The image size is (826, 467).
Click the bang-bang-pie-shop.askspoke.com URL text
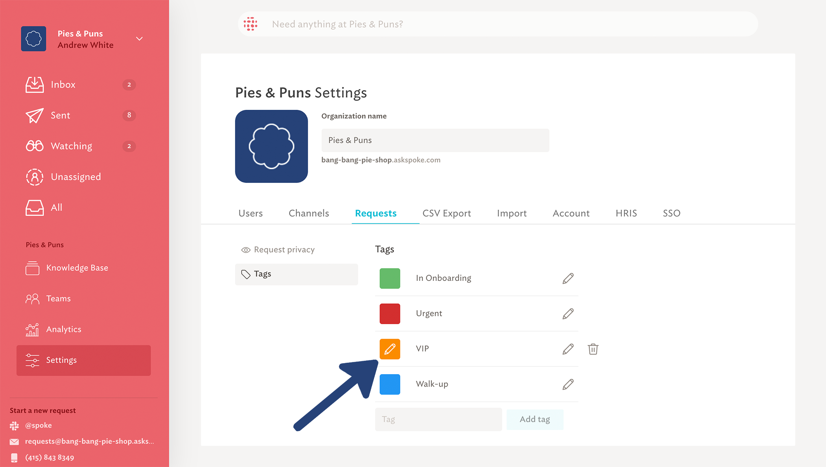(381, 160)
